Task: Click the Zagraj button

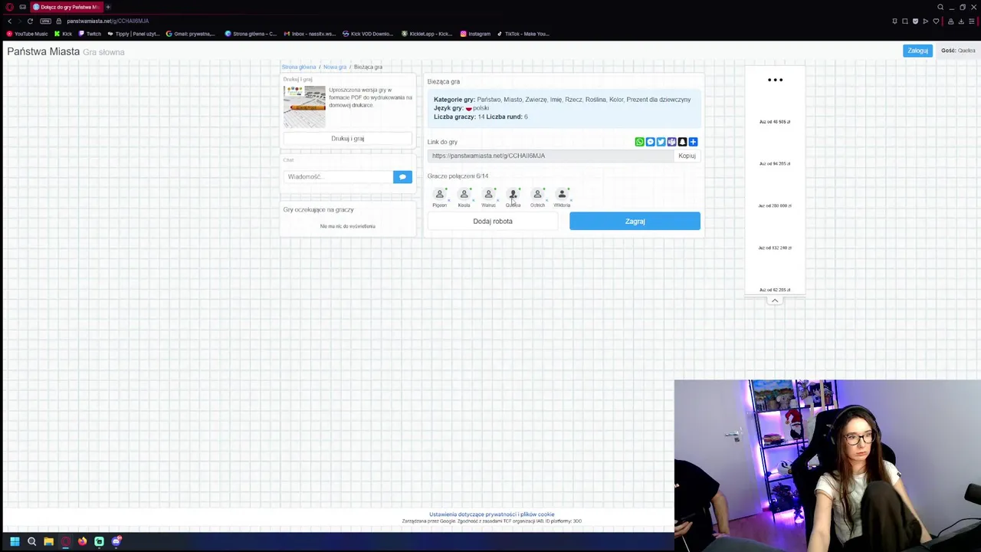Action: (635, 221)
